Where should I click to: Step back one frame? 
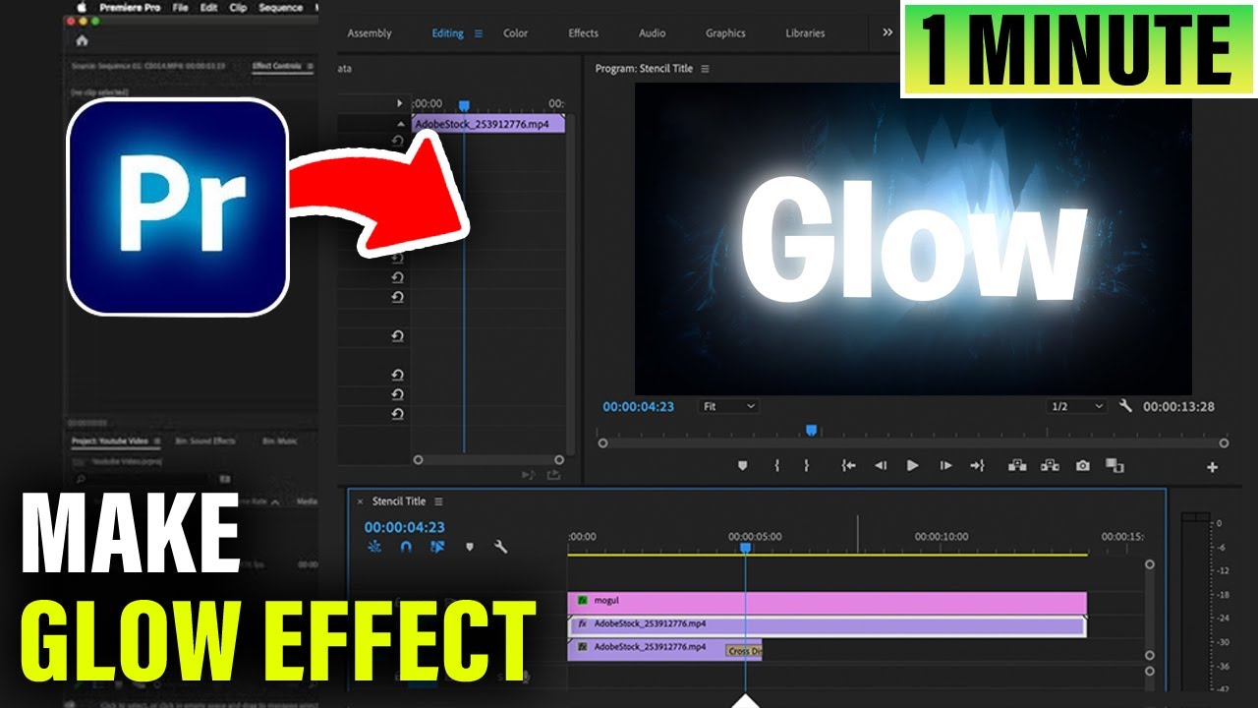(x=881, y=466)
